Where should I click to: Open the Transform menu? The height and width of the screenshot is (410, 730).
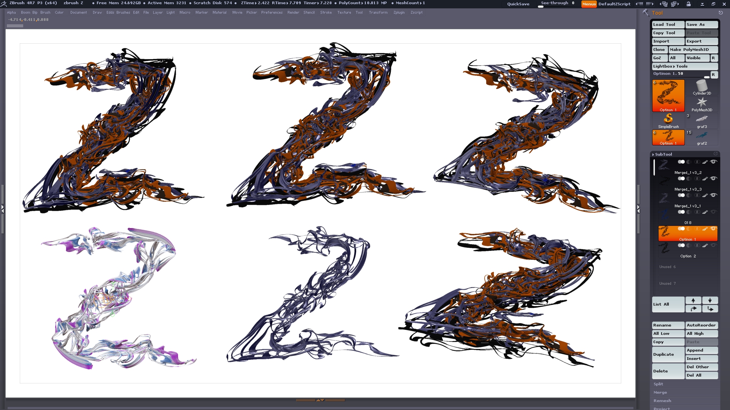(378, 13)
